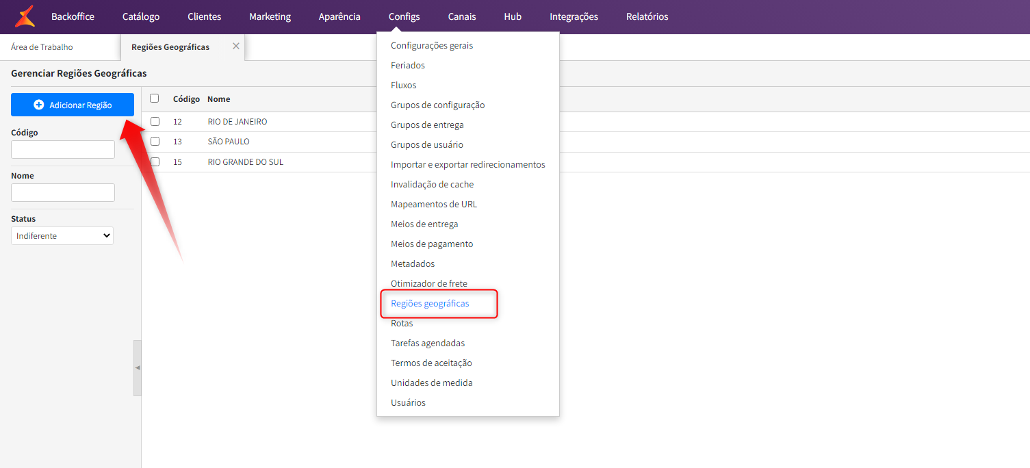
Task: Select Grupos de entrega menu entry
Action: click(x=427, y=125)
